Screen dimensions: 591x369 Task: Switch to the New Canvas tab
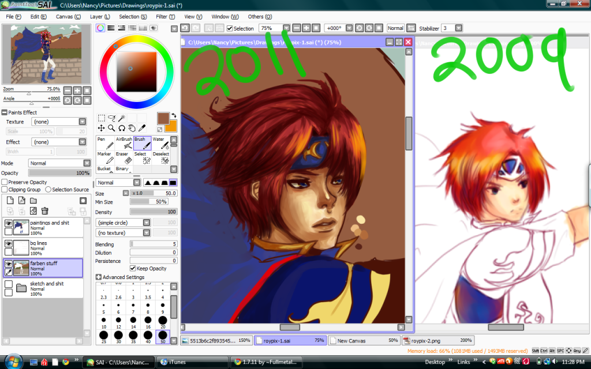(x=364, y=340)
